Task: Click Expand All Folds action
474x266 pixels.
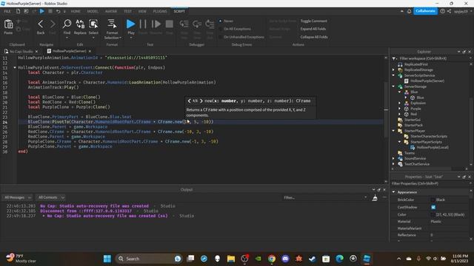Action: tap(313, 29)
